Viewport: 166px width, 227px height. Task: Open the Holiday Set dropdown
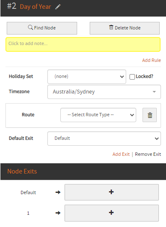(x=87, y=77)
